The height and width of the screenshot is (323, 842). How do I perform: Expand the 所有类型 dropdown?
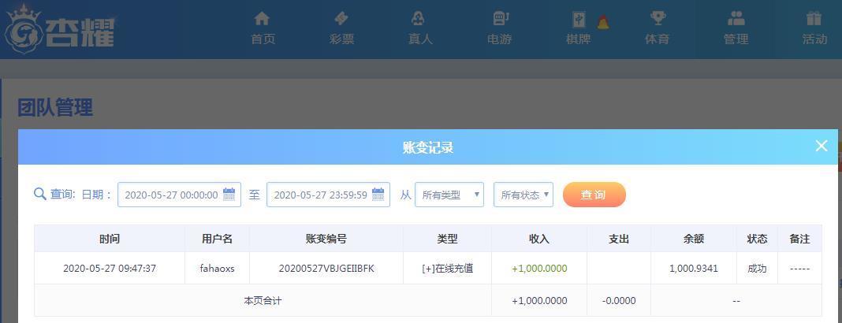449,195
